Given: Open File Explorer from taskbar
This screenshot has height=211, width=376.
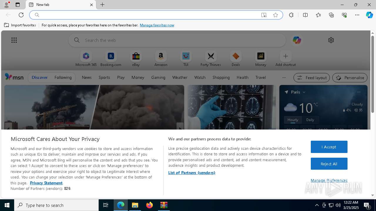Looking at the screenshot, I should pyautogui.click(x=135, y=205).
